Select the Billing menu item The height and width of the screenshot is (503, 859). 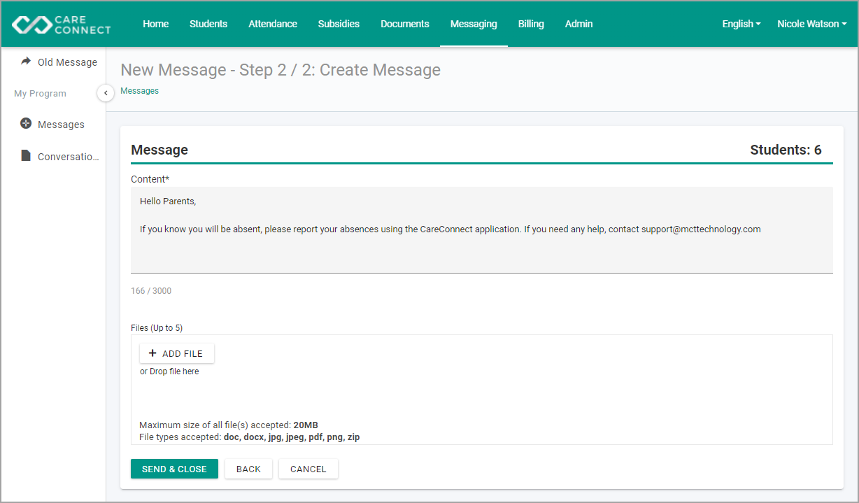pos(531,24)
